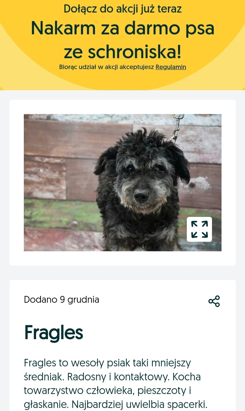
Task: Tap 'Dołącz do akcji już teraz' text
Action: tap(122, 9)
